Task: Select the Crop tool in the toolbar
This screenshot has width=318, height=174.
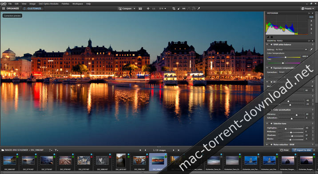Action: 174,8
